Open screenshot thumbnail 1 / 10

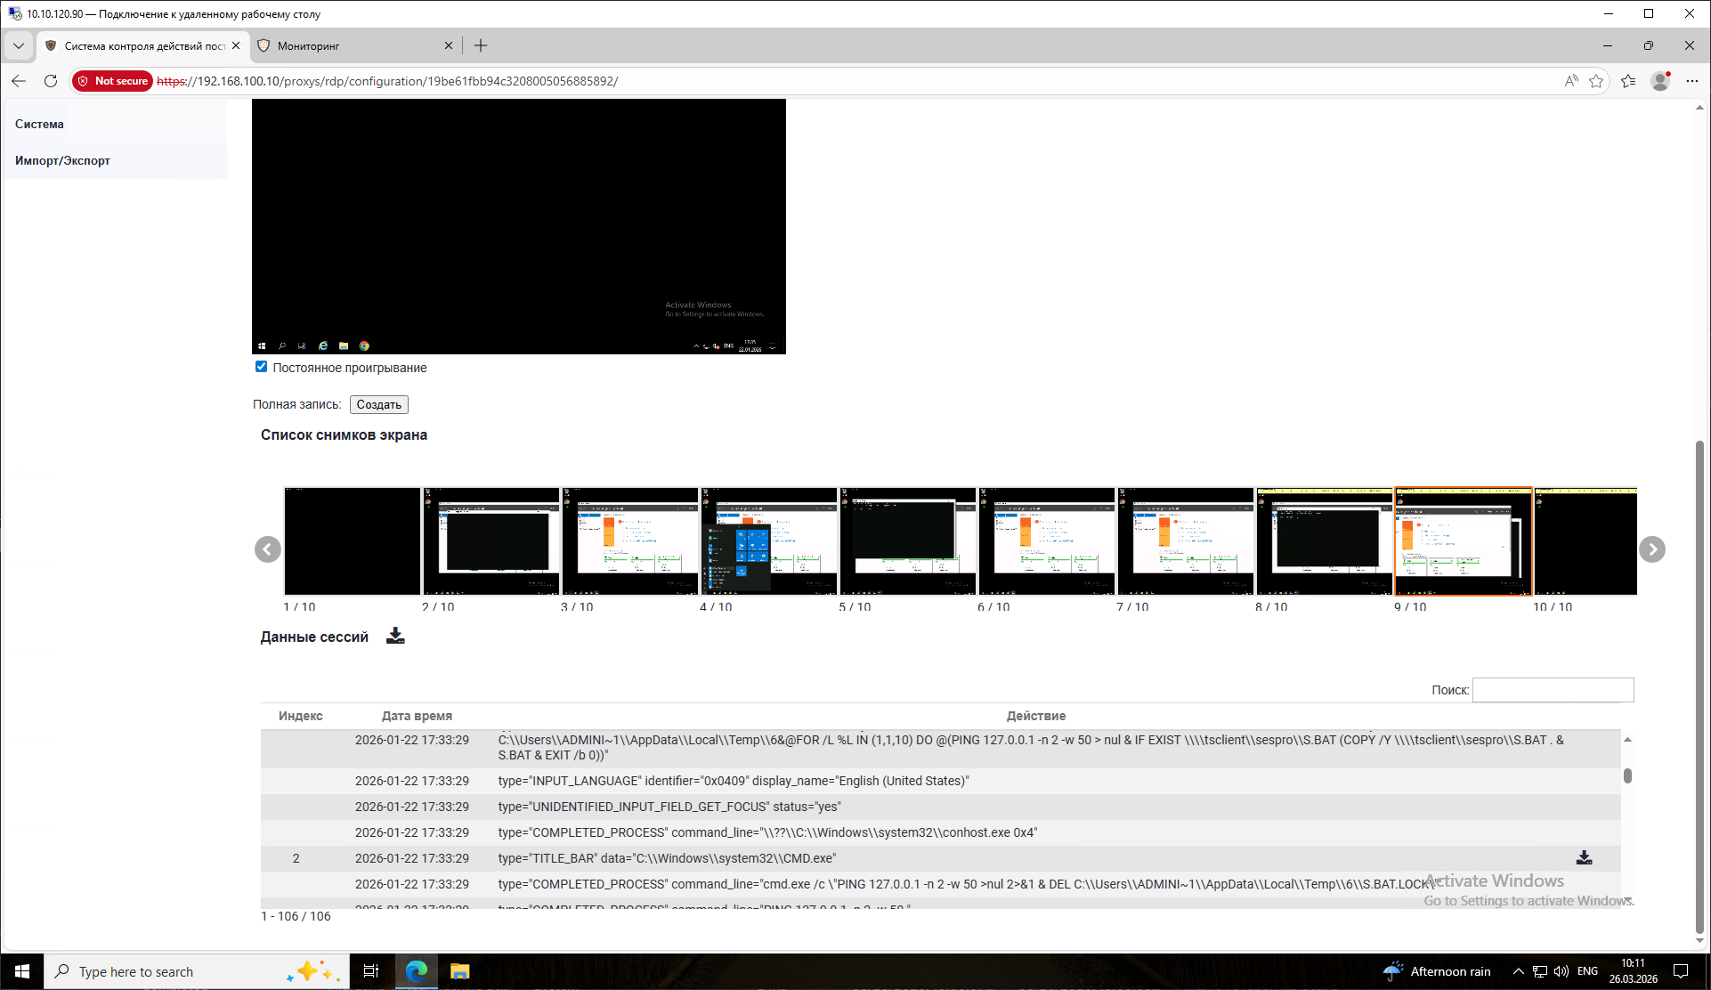coord(352,540)
